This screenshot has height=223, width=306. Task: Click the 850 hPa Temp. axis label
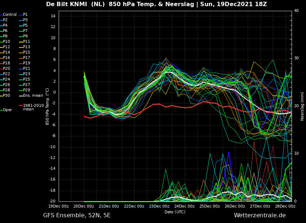tap(48, 106)
